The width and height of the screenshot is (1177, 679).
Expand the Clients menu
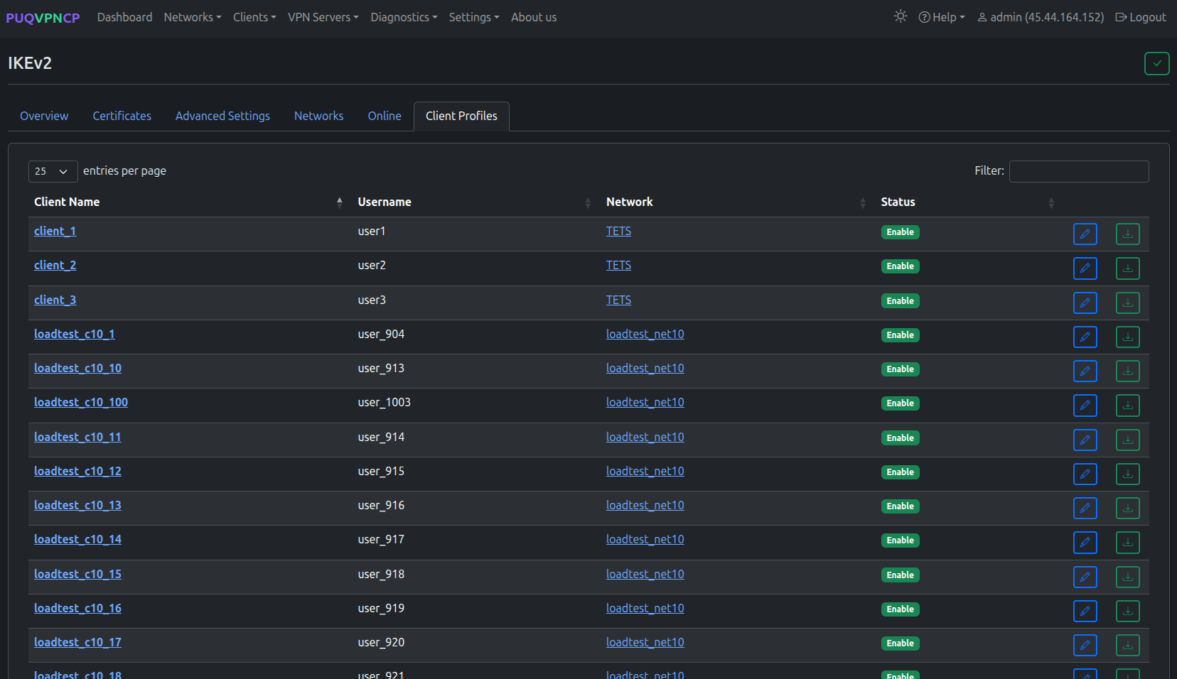(254, 17)
